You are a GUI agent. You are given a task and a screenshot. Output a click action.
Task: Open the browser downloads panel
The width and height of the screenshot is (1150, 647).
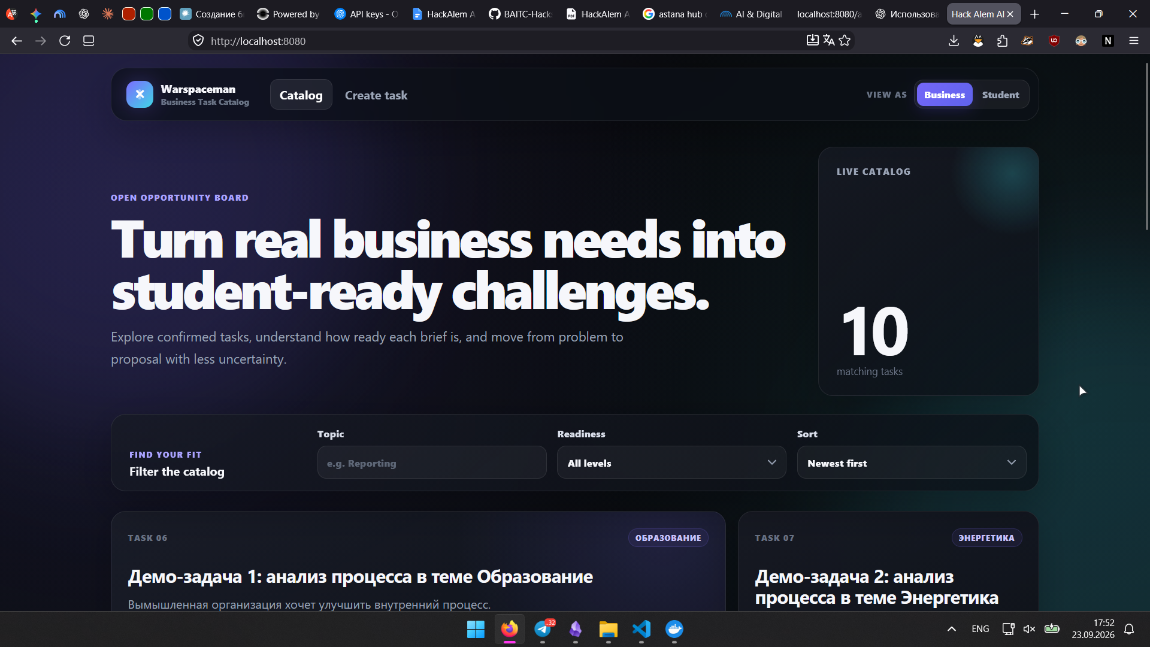point(954,41)
